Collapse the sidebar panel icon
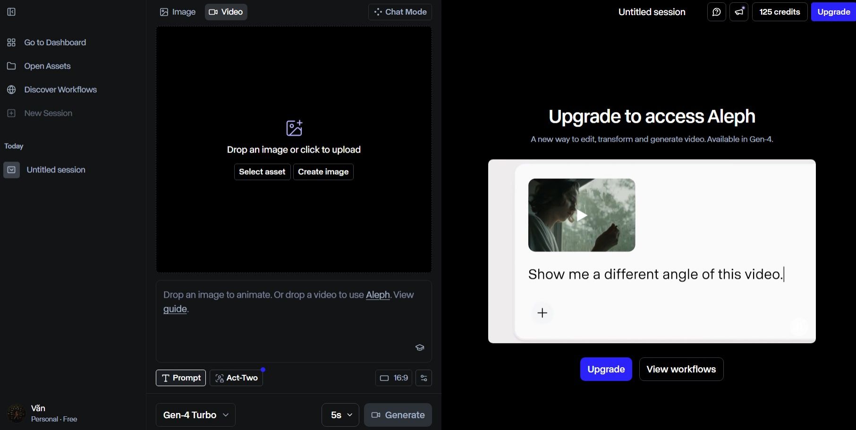 11,12
